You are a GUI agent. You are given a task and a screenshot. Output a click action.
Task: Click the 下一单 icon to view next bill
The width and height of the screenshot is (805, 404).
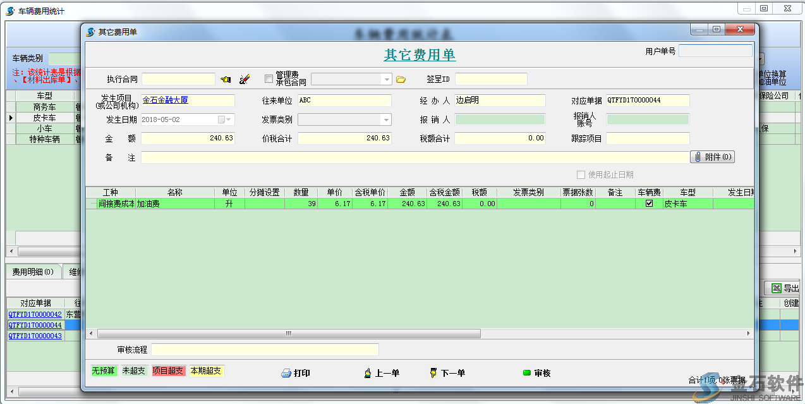coord(433,373)
